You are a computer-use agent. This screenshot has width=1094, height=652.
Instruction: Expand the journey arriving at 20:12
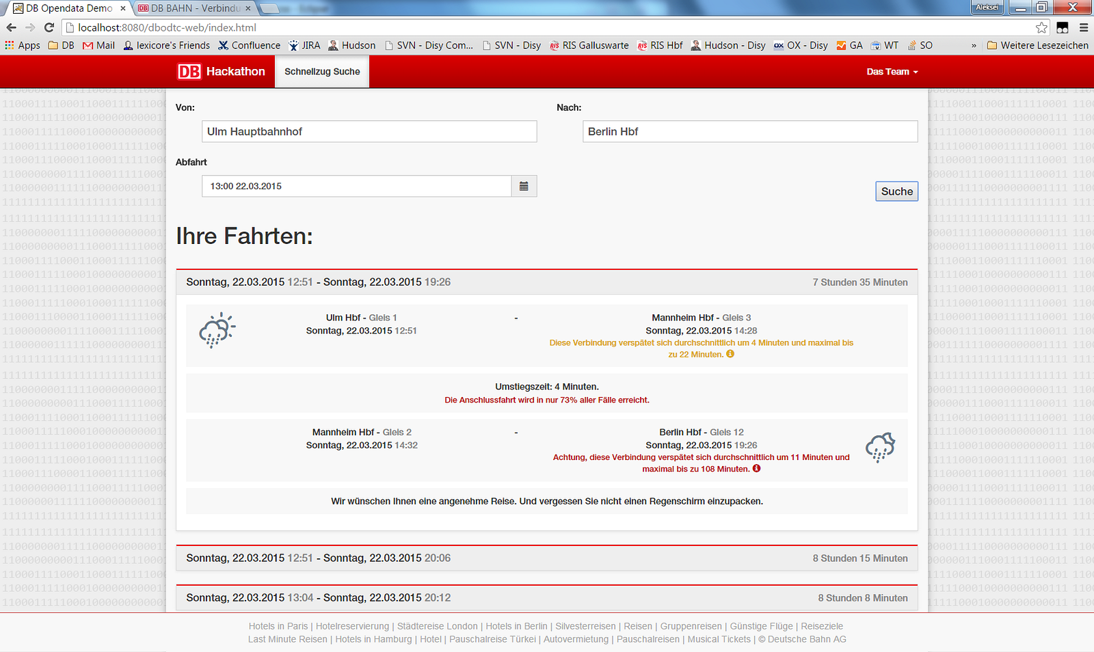click(x=547, y=597)
